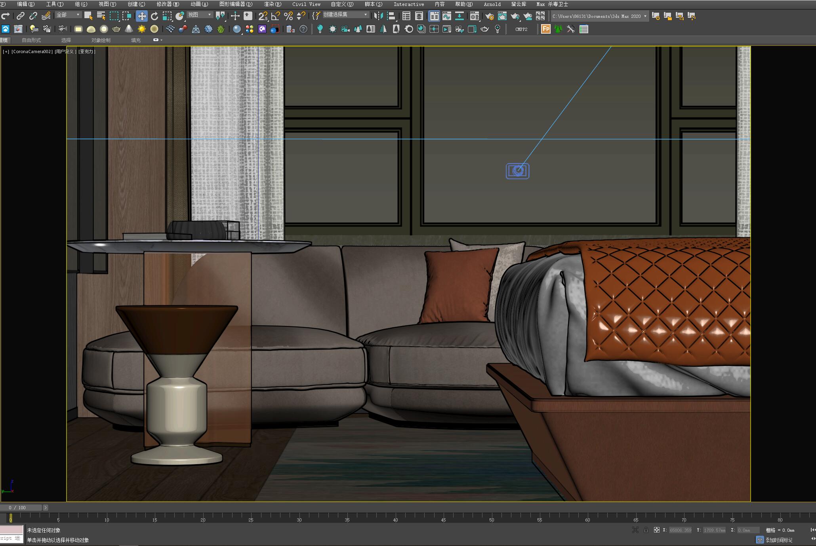Toggle the angle snap button
The height and width of the screenshot is (546, 816).
click(276, 16)
